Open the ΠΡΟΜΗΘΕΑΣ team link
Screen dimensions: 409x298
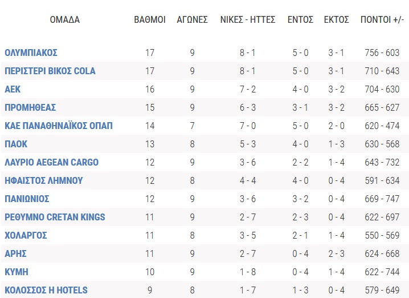click(x=30, y=107)
